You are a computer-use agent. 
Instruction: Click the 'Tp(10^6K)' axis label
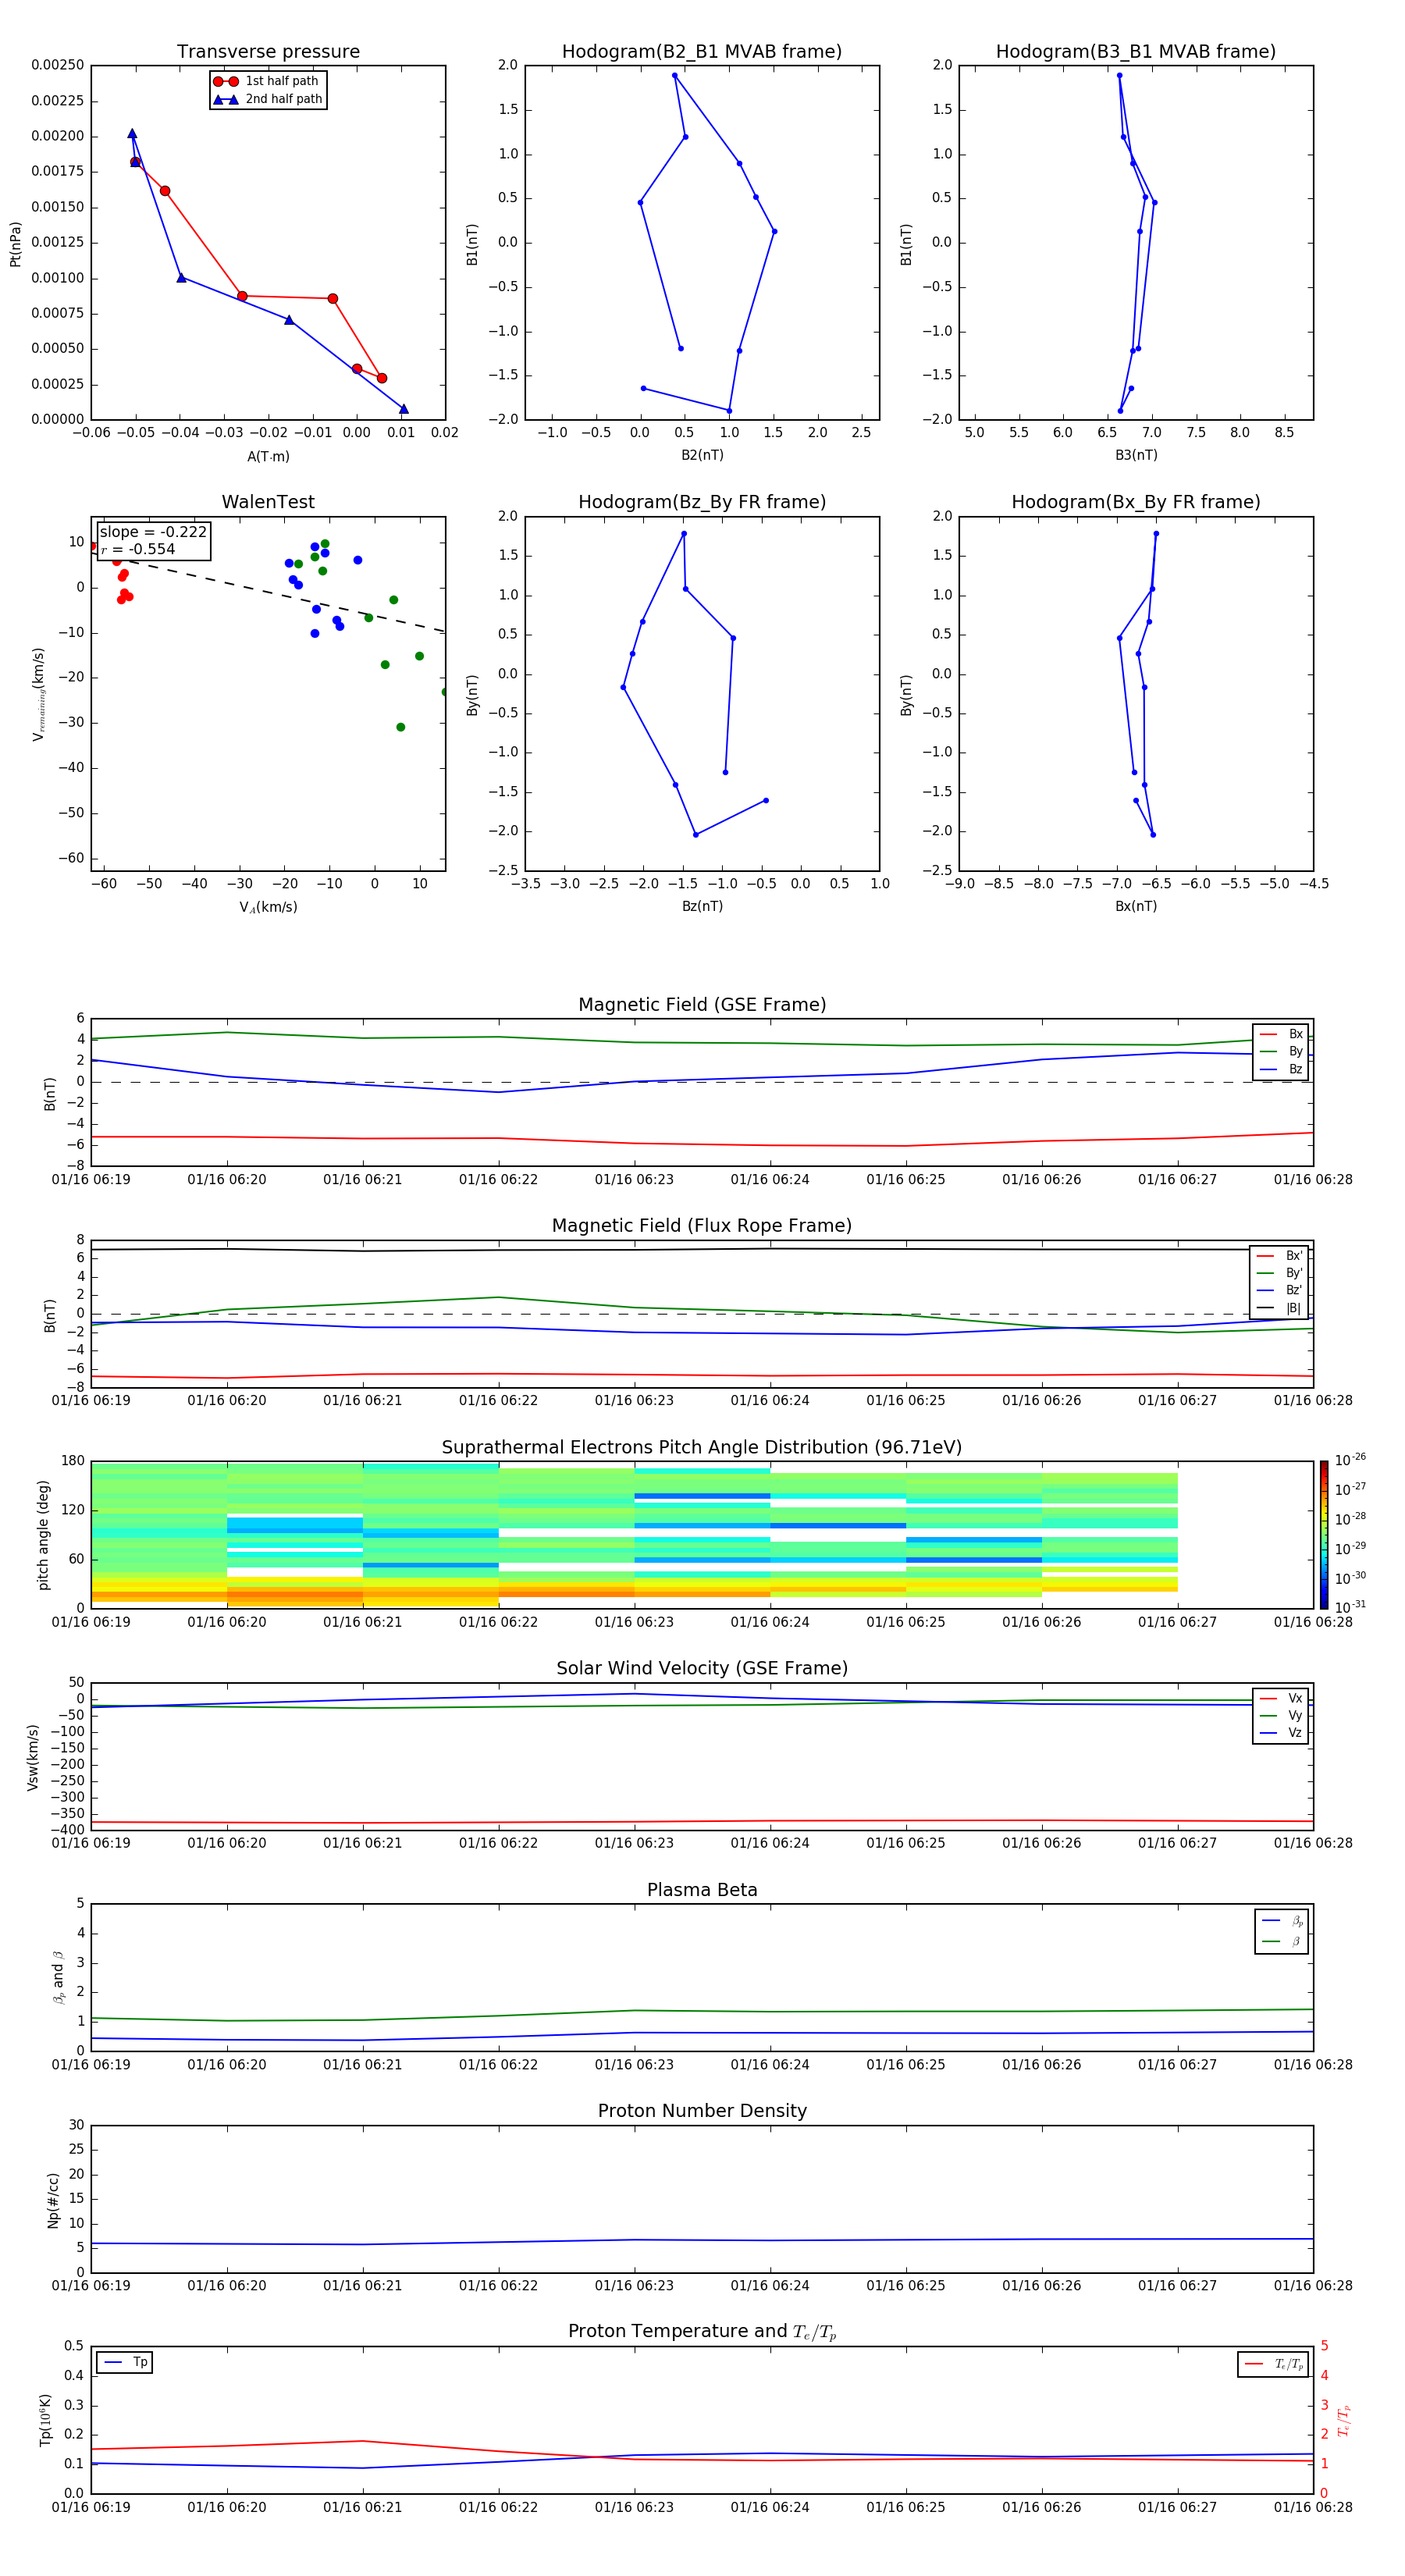pos(45,2420)
